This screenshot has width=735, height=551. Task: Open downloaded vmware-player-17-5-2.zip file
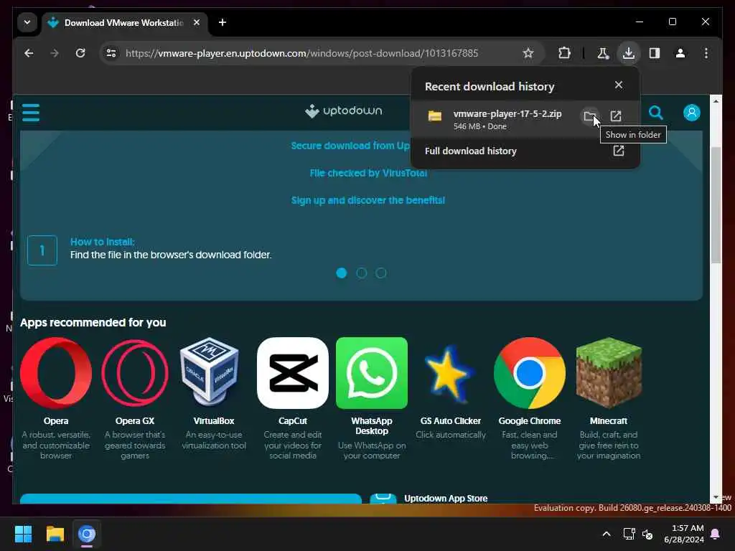coord(507,114)
